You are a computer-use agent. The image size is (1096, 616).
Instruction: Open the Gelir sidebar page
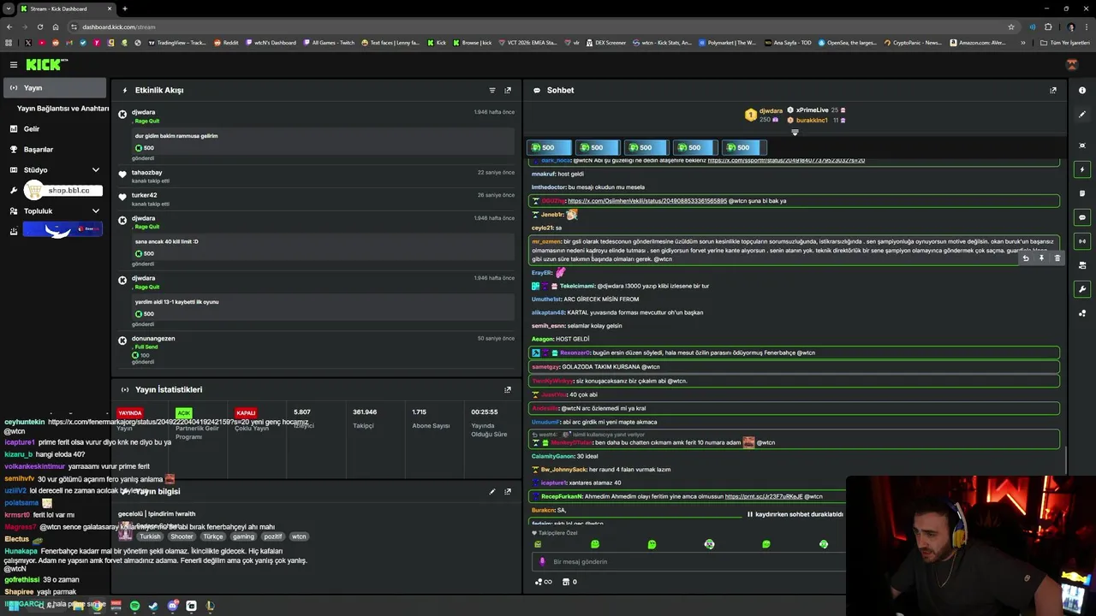(x=32, y=128)
